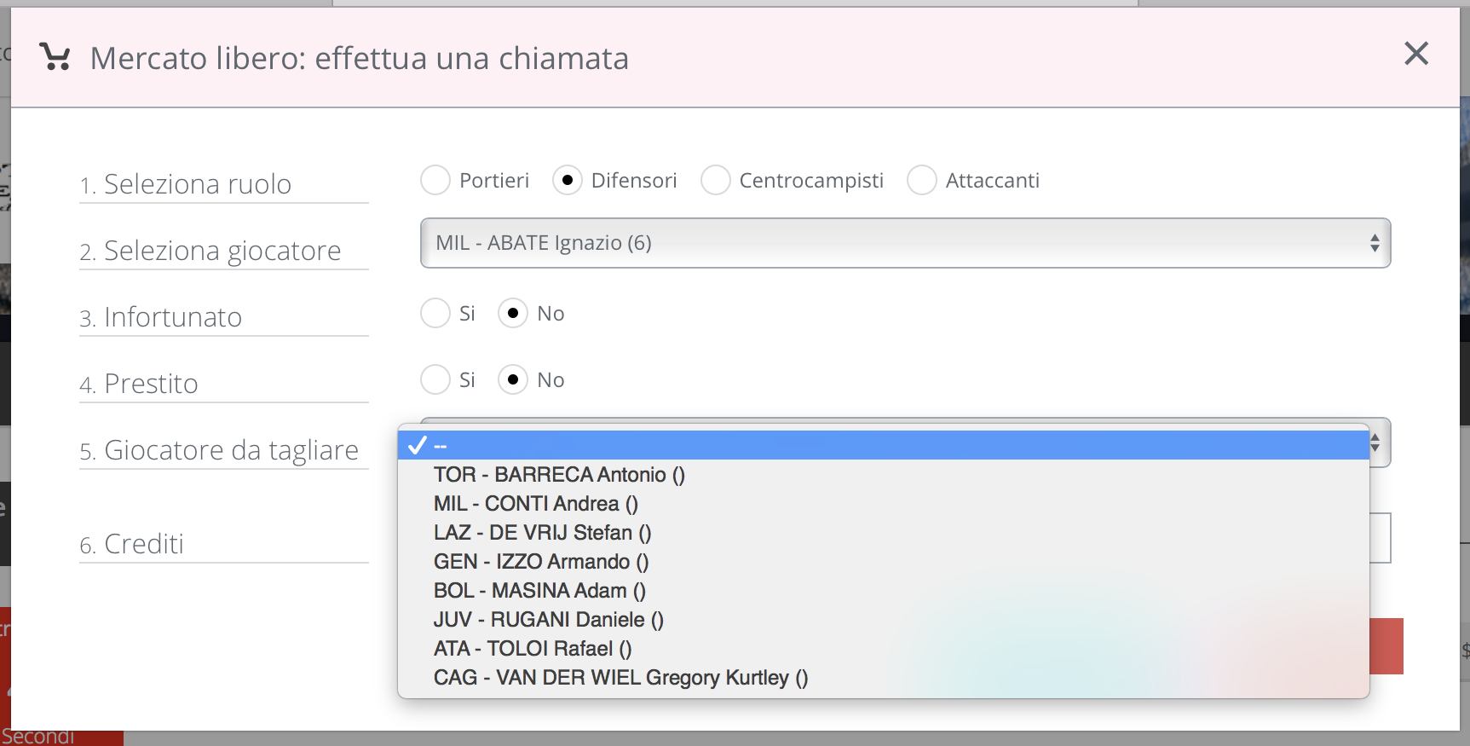Open the Seleziona giocatore dropdown

tap(905, 243)
